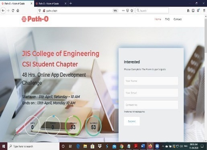Viewport: 207px width, 150px height.
Task: Click the Contact No field
Action: click(151, 105)
